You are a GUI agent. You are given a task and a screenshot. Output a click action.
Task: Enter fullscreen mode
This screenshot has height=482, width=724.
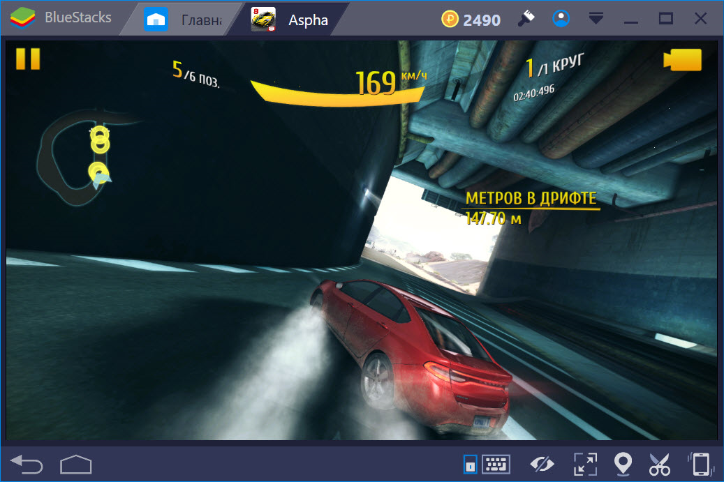584,464
